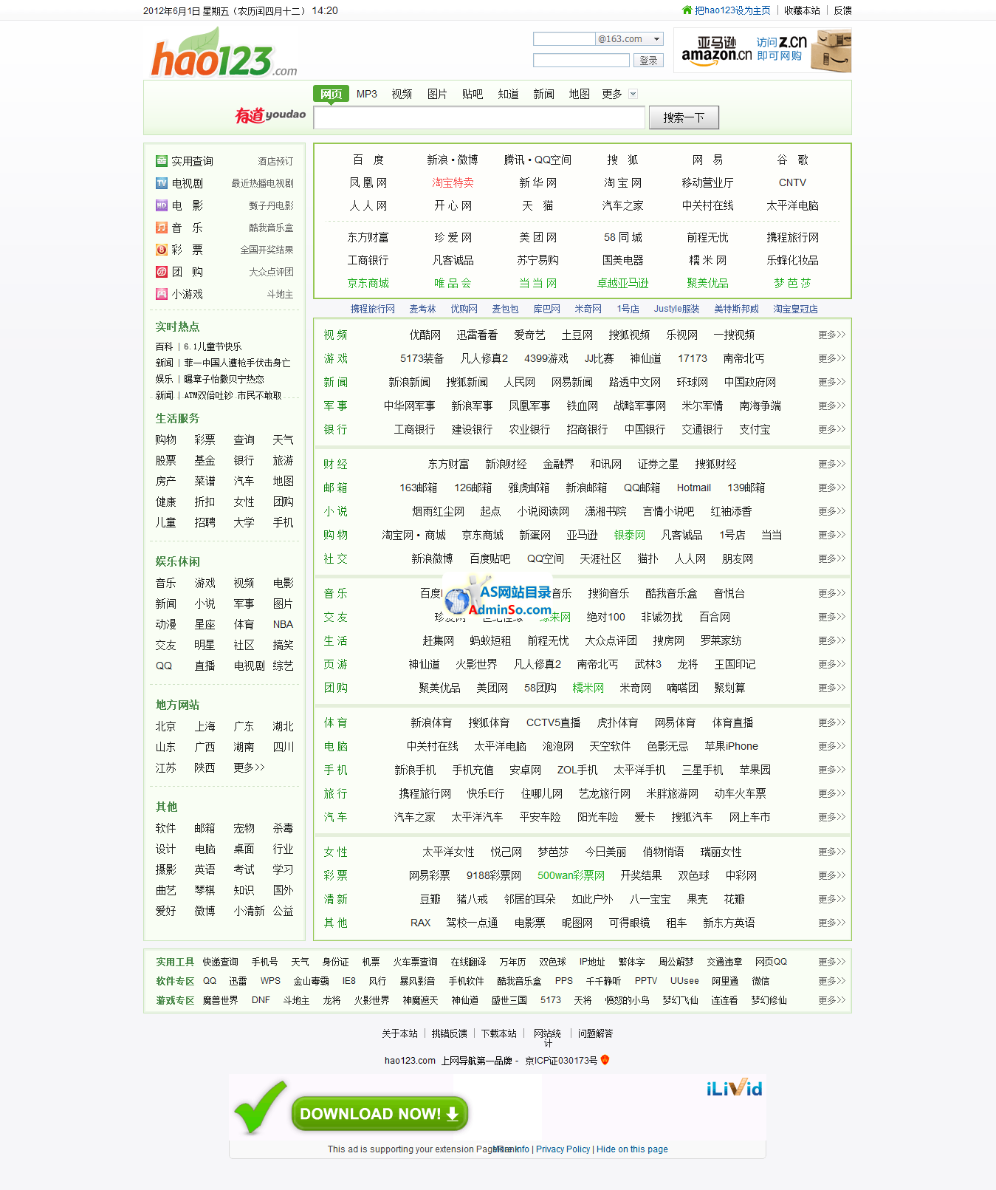Click the 苹果iPhone link
996x1190 pixels.
(731, 746)
